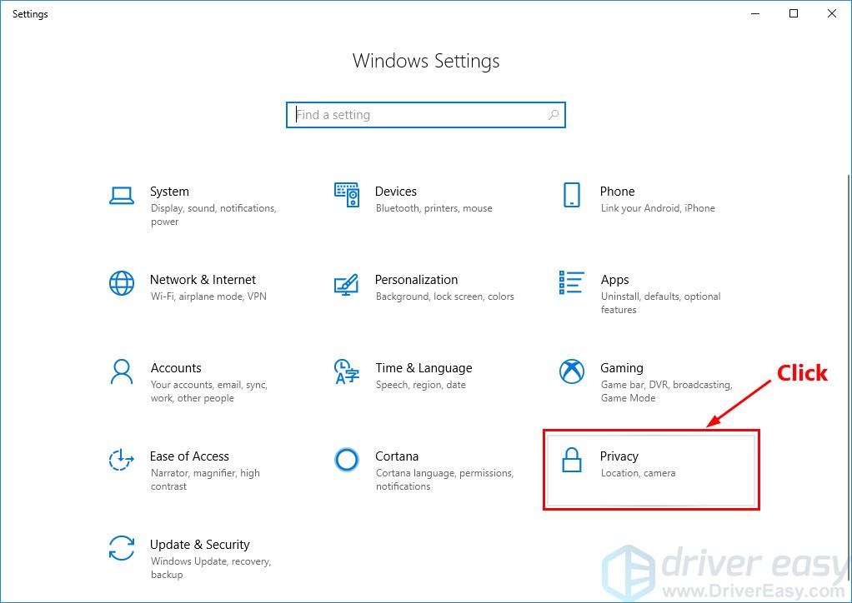Open the Cortana circle icon
Viewport: 852px width, 603px height.
point(346,460)
